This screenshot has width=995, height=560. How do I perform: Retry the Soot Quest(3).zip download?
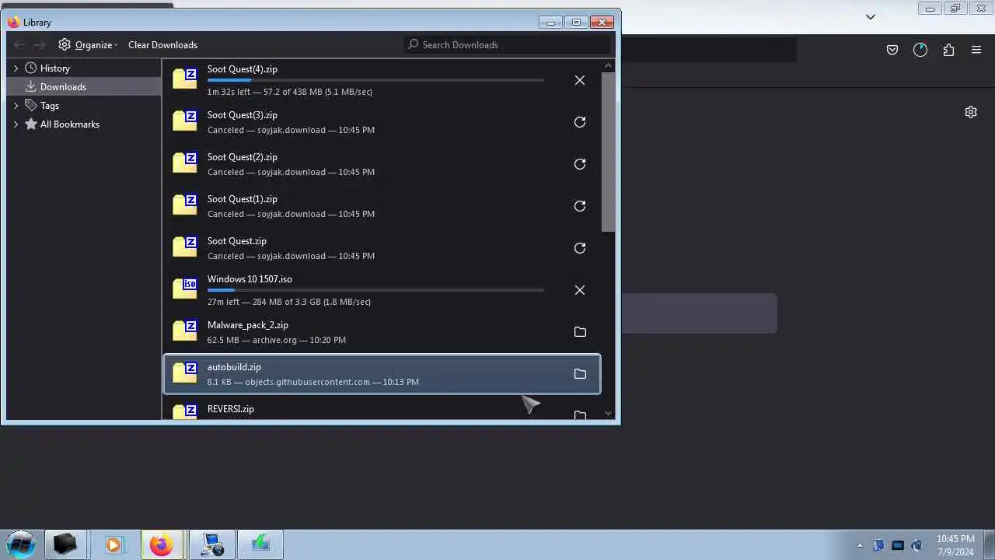[x=580, y=122]
